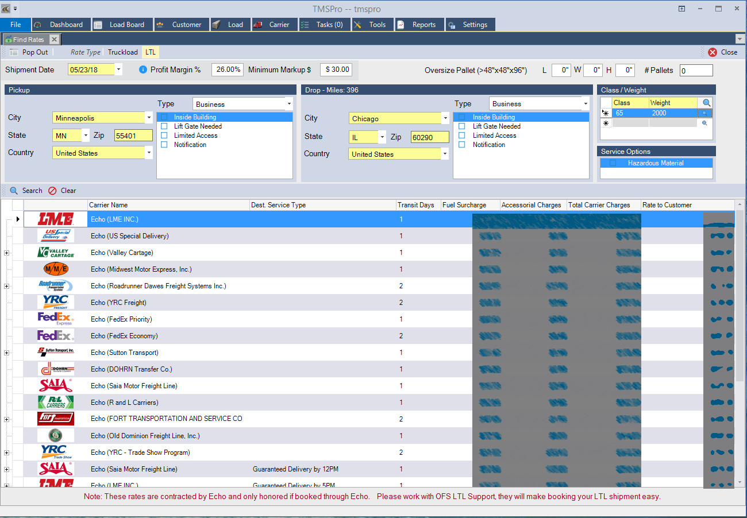
Task: Sort by Carrier Name column
Action: click(x=169, y=205)
